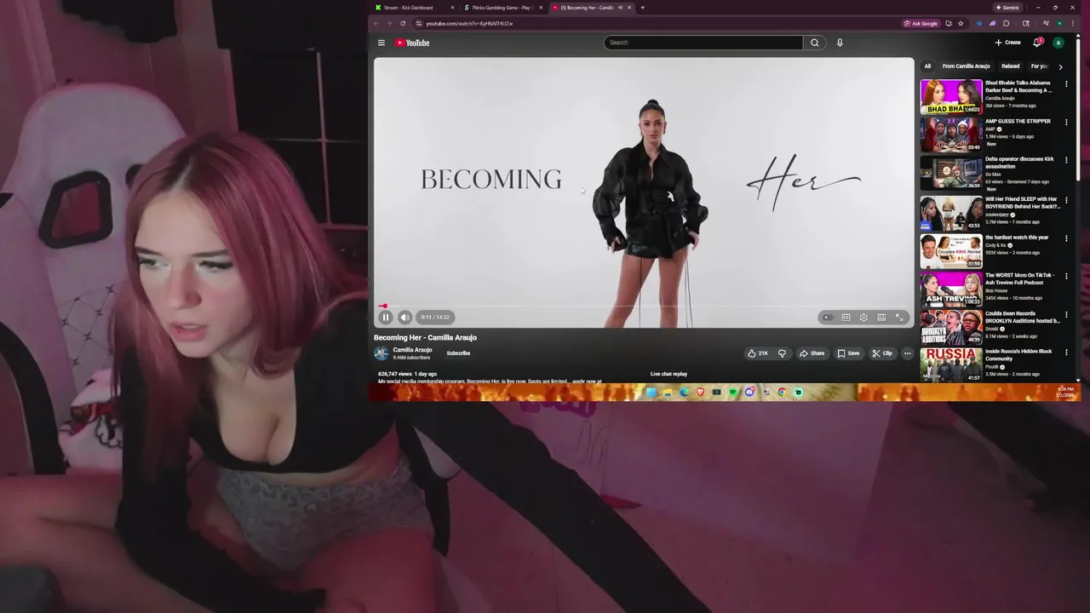Like the video with 21K likes
Viewport: 1090px width, 613px height.
pos(757,353)
